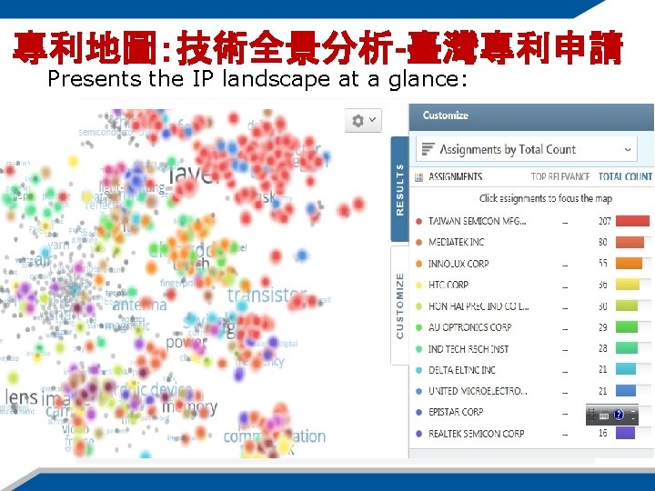Click green dot beside AU OPTRONICS
The image size is (655, 491).
tap(419, 327)
